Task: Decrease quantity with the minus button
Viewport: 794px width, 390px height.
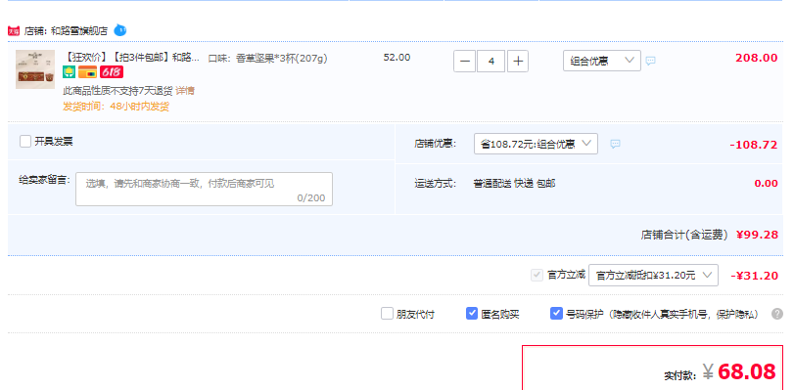Action: tap(464, 62)
